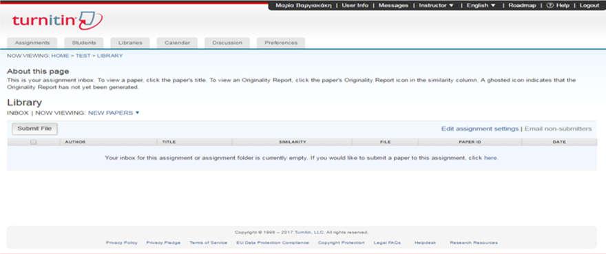This screenshot has height=254, width=606.
Task: Click the 'Library' page heading
Action: 24,103
